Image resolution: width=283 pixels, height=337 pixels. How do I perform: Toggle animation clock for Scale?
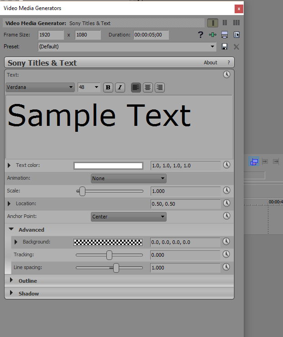(226, 191)
